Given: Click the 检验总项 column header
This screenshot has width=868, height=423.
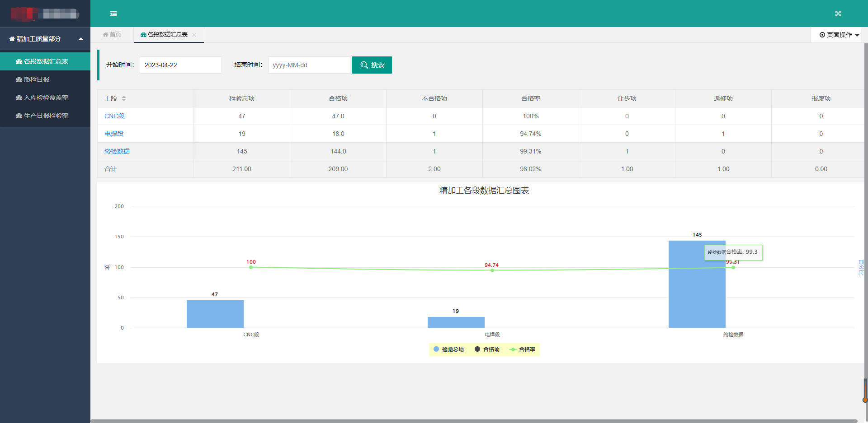Looking at the screenshot, I should (x=242, y=98).
